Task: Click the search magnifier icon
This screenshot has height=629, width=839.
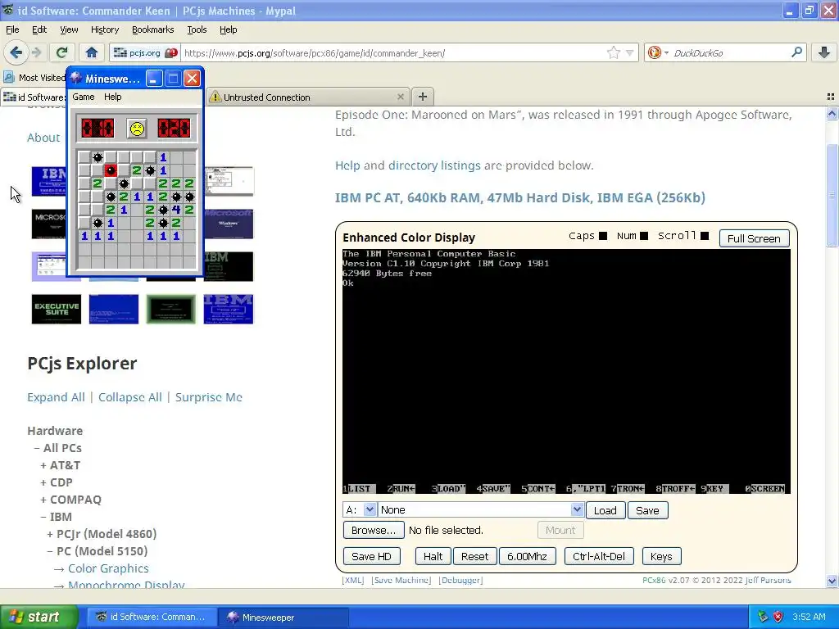Action: 796,52
